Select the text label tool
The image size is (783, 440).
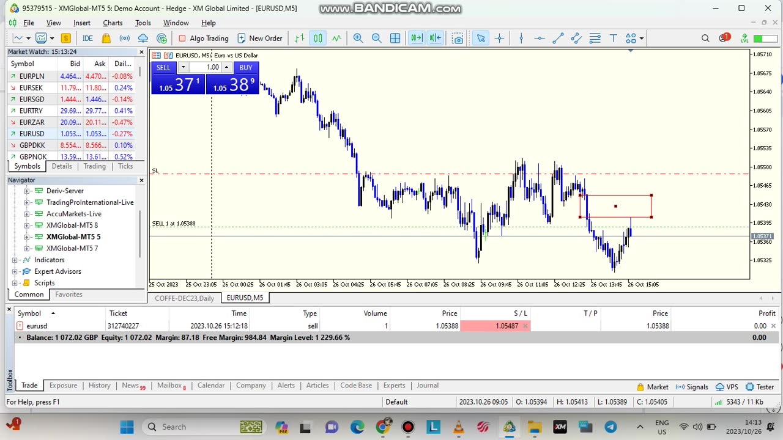click(x=613, y=38)
